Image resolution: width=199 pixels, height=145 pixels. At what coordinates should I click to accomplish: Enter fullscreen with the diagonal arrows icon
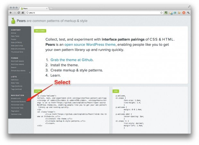point(189,6)
